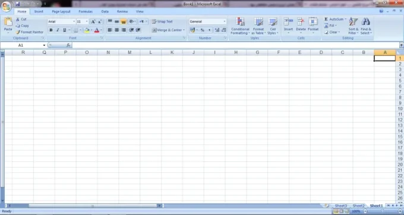Screen dimensions: 404x215
Task: Open the Formulas ribbon tab
Action: pos(86,12)
